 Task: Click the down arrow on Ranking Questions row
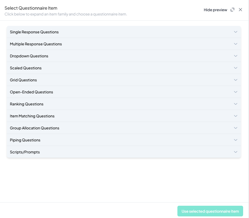pyautogui.click(x=235, y=104)
